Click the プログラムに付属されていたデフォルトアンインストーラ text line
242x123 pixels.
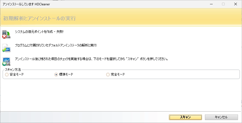[56, 45]
